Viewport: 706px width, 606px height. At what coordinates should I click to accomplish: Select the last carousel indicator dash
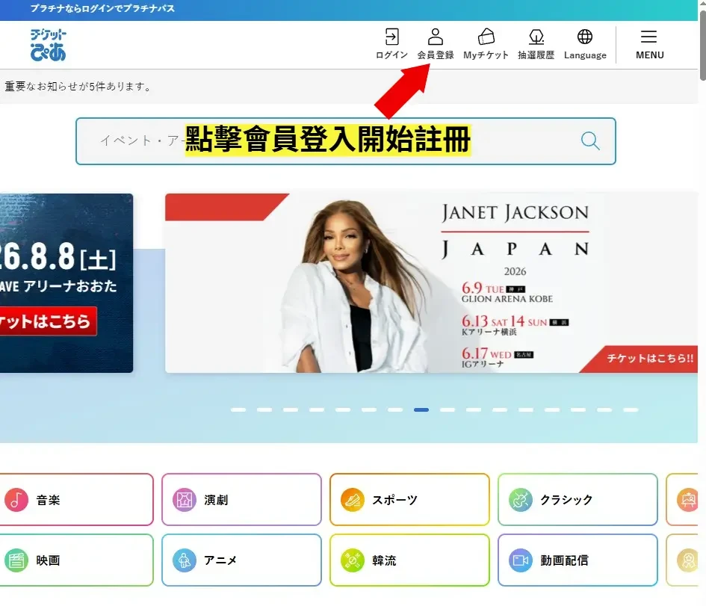point(631,409)
